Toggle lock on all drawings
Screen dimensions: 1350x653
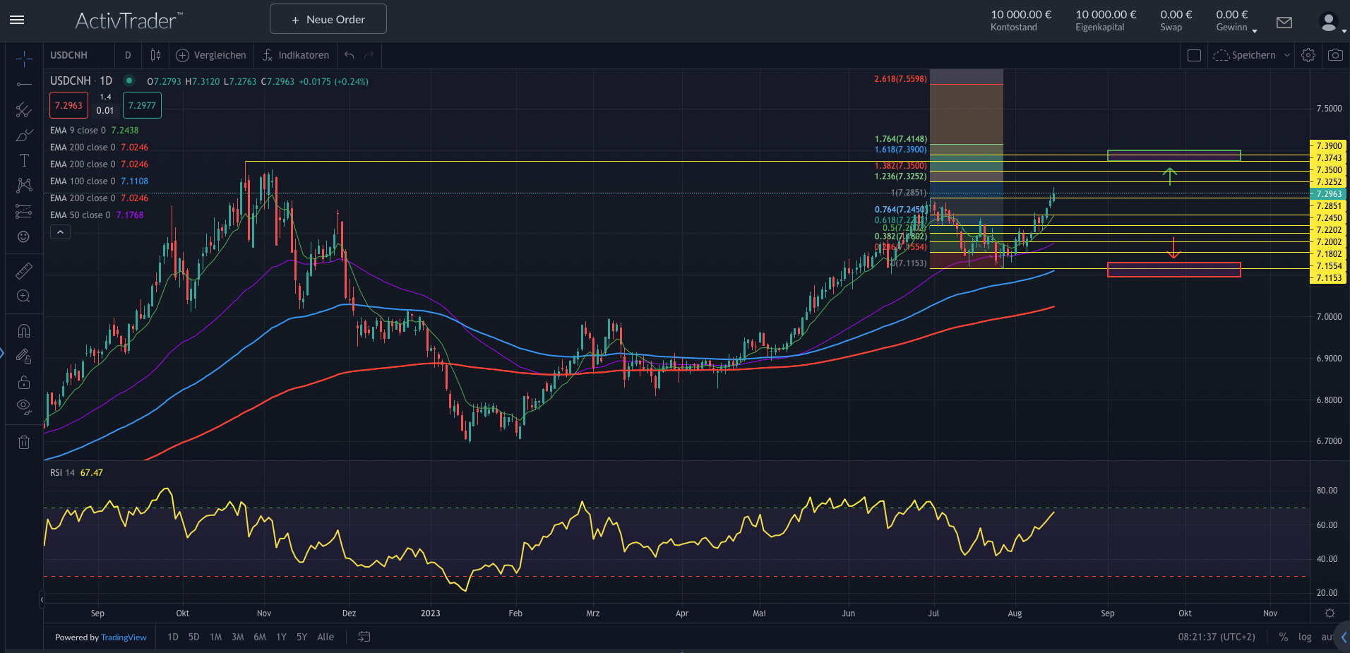pyautogui.click(x=24, y=382)
